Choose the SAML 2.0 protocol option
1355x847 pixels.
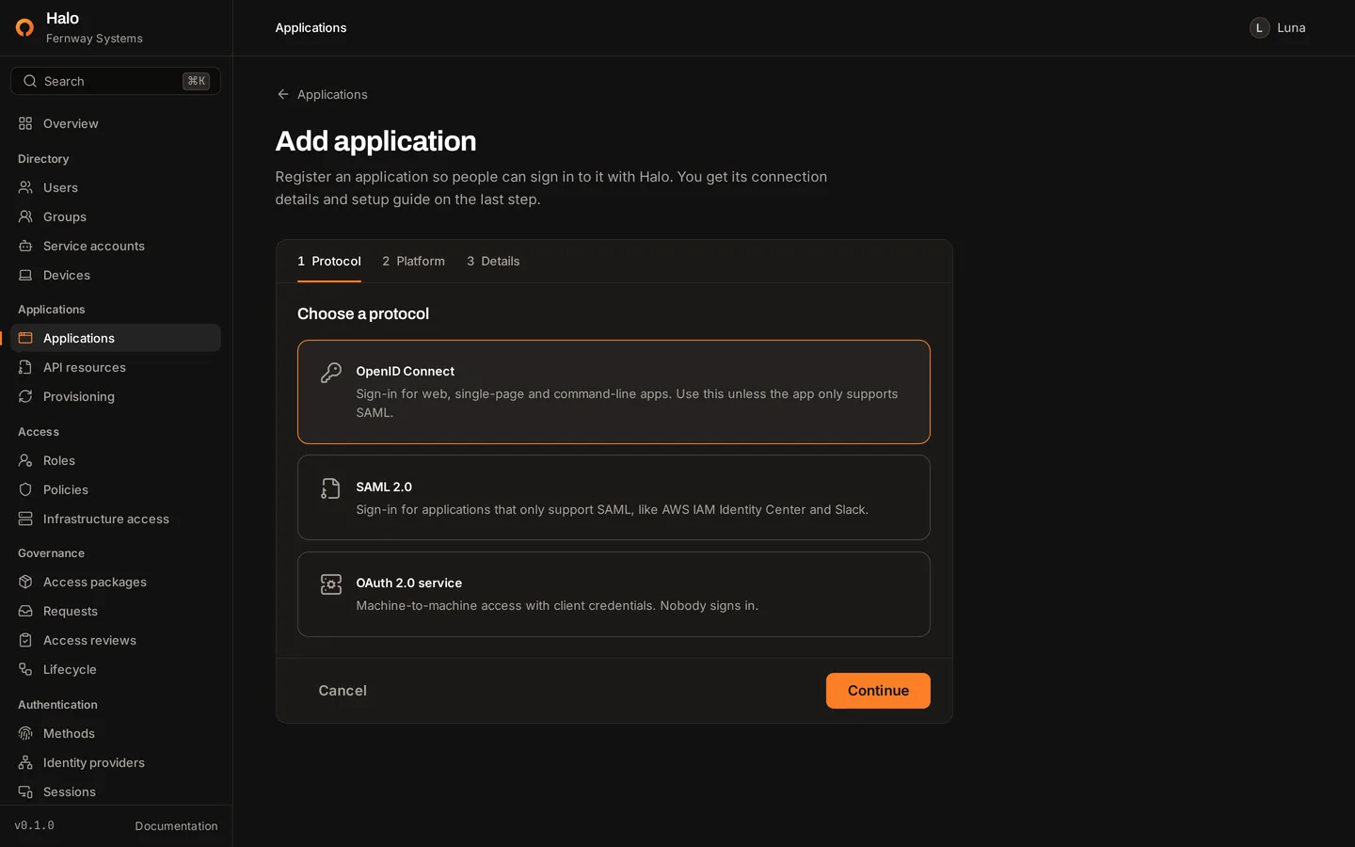[614, 497]
